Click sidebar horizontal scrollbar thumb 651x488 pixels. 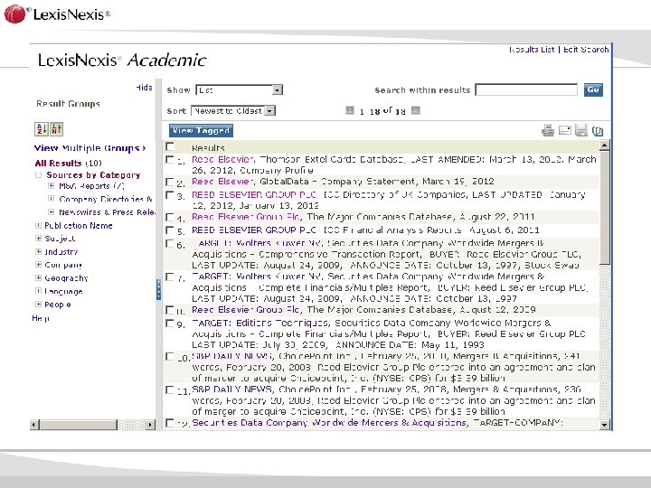pos(79,425)
